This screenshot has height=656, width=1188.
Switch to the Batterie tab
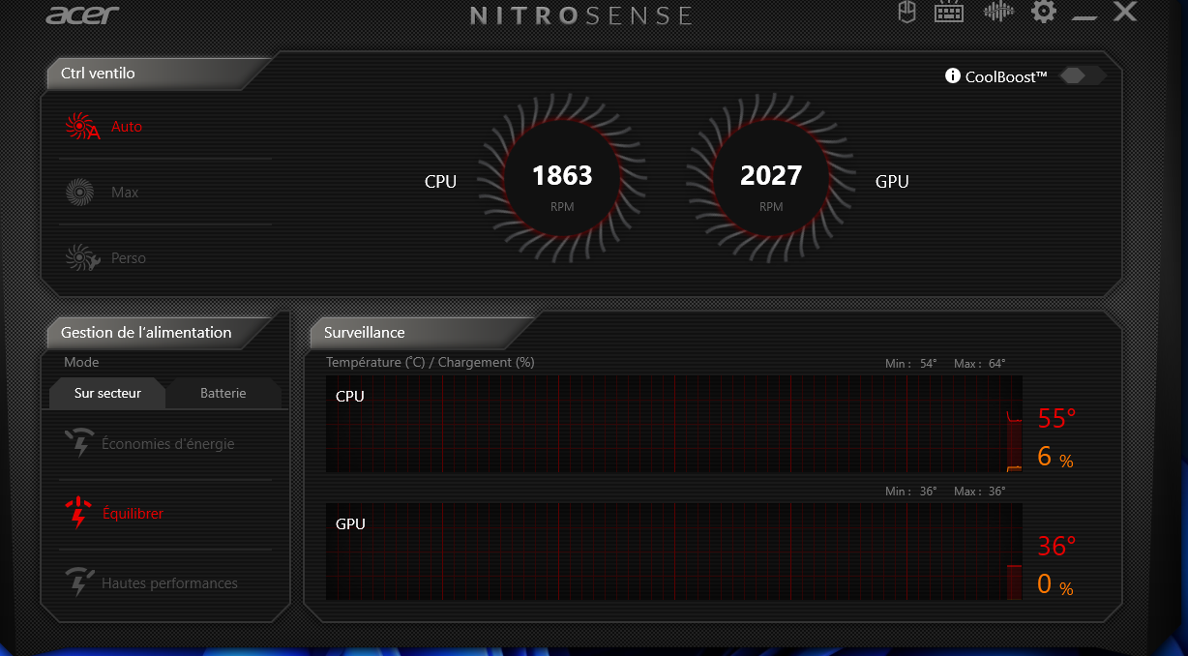[x=223, y=393]
